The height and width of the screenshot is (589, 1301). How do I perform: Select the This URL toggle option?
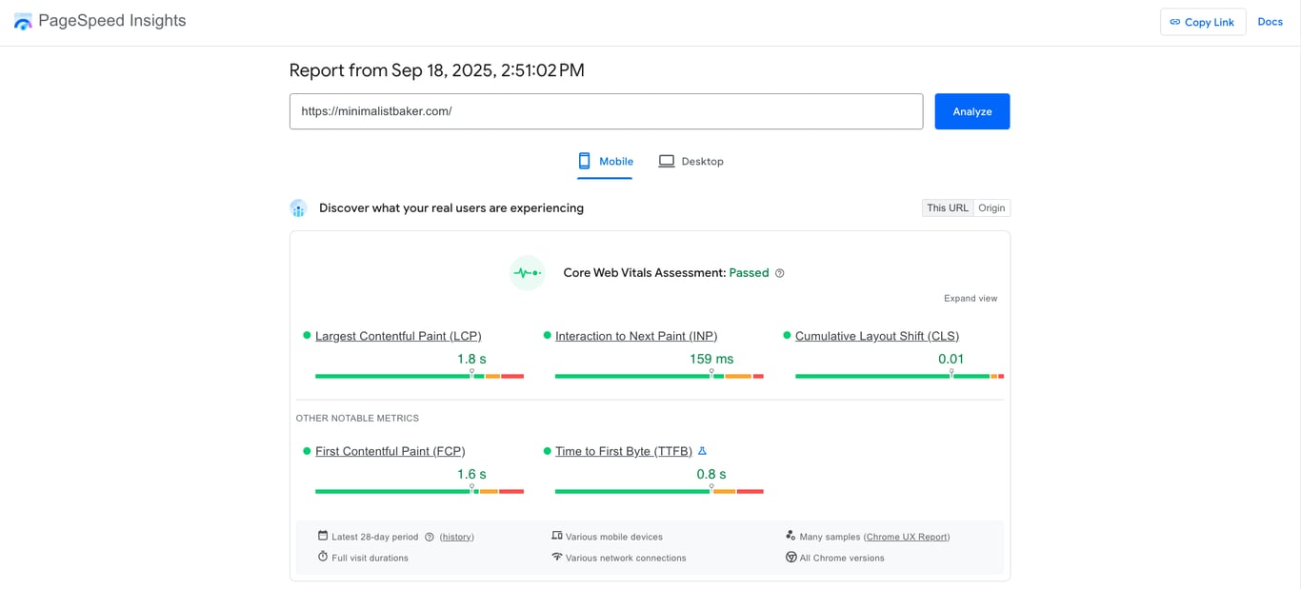coord(947,207)
